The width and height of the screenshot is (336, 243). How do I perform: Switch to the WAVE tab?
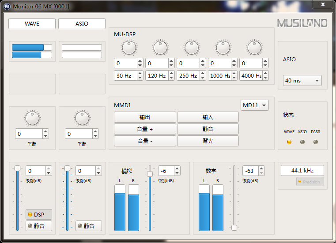click(x=32, y=24)
